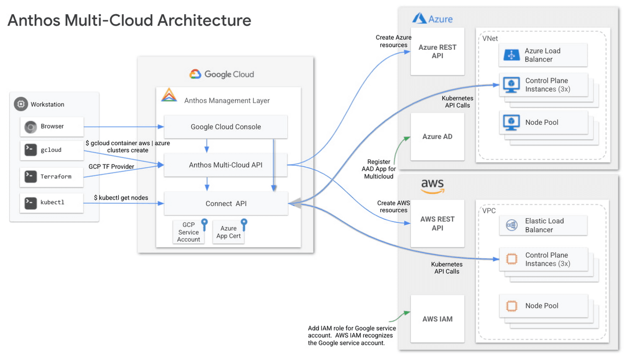Click the Elastic Load Balancer icon
Image resolution: width=628 pixels, height=357 pixels.
click(512, 225)
